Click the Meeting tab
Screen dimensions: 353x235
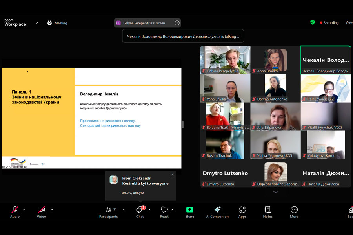[57, 23]
